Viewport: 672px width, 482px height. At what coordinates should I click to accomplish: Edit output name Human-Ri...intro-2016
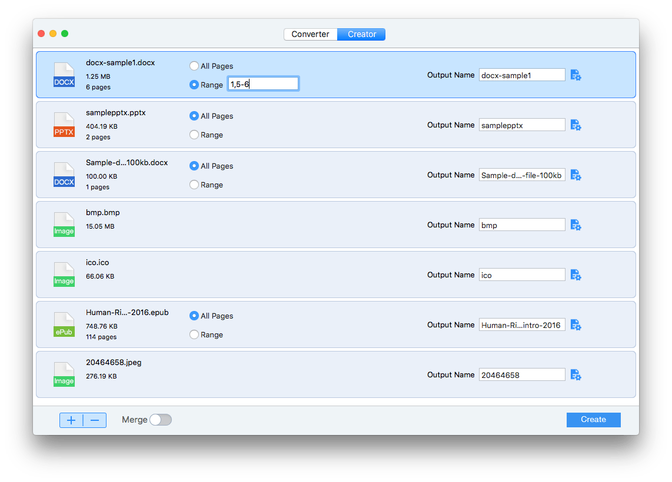tap(522, 325)
